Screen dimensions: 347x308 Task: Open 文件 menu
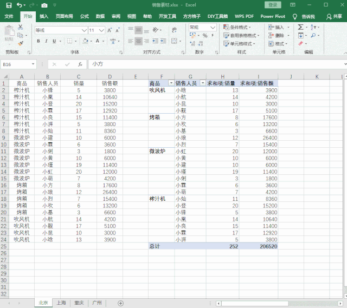[x=9, y=16]
